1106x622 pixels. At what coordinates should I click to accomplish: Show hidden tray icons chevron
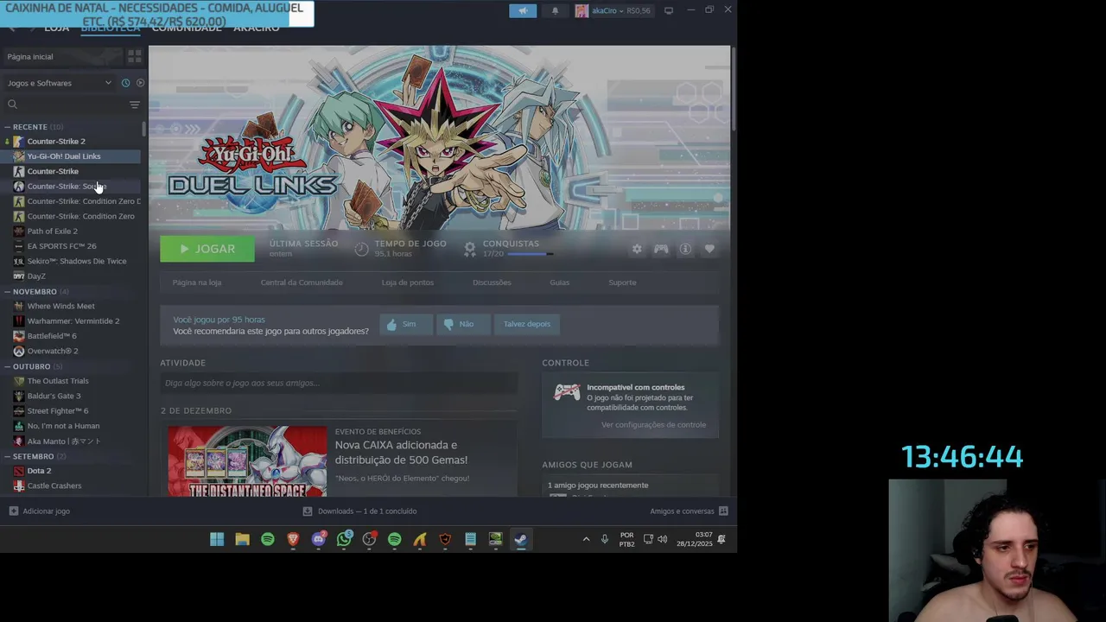point(586,539)
